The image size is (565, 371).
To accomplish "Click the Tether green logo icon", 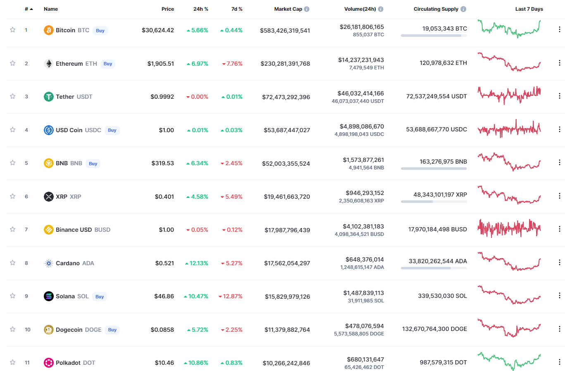I will coord(49,97).
